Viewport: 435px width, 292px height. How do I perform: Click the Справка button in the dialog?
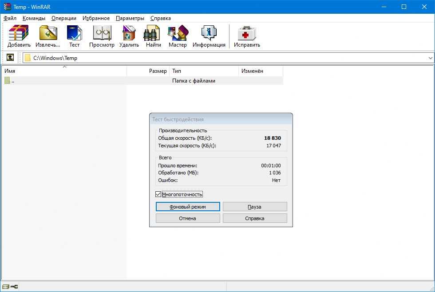coord(255,218)
